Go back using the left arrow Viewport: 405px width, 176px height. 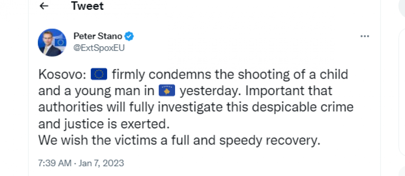click(44, 6)
